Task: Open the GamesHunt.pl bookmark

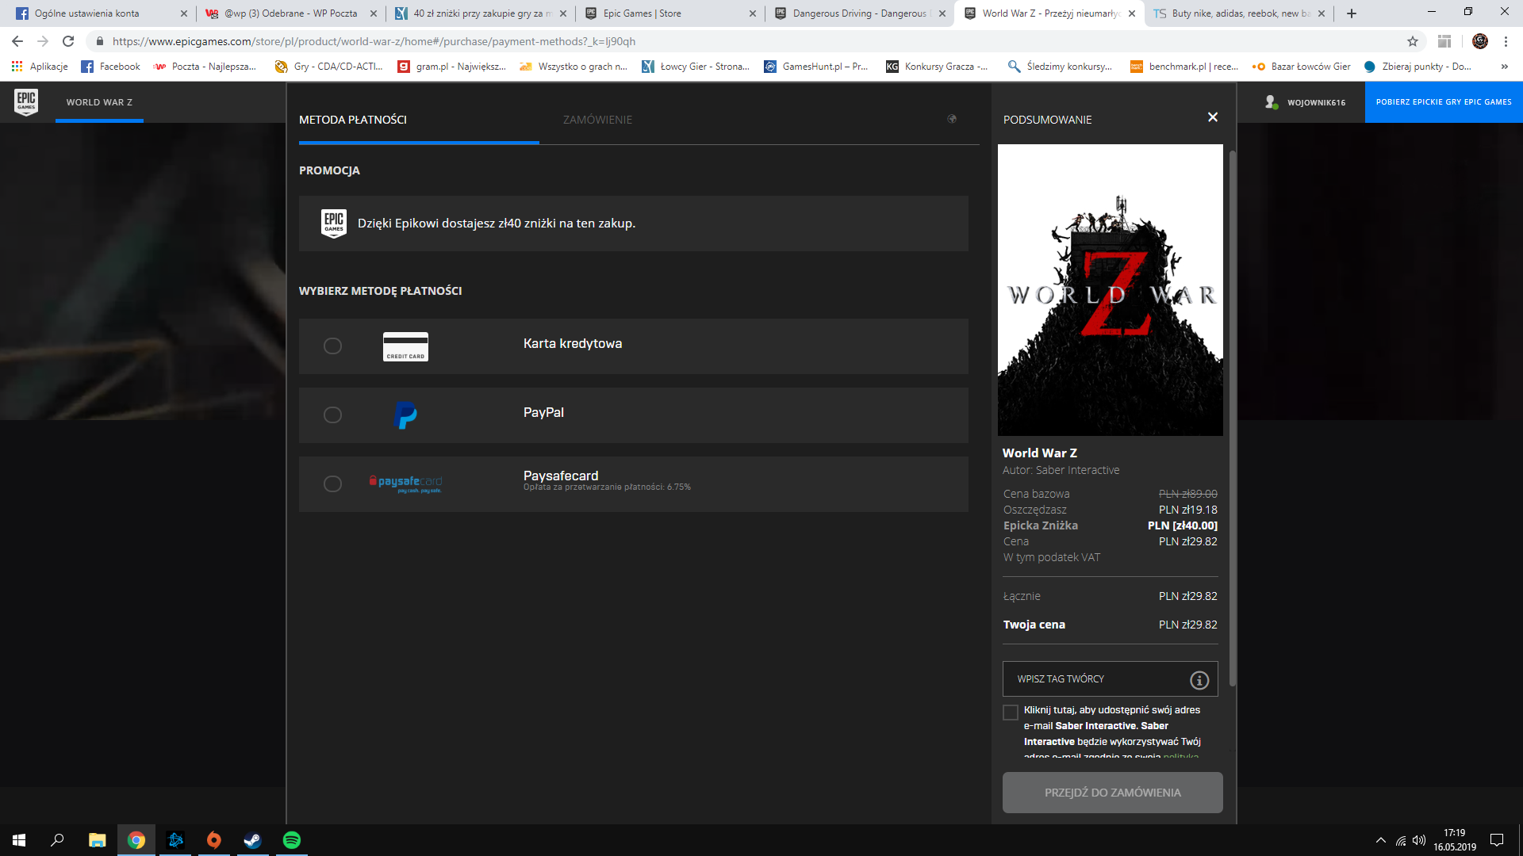Action: 816,67
